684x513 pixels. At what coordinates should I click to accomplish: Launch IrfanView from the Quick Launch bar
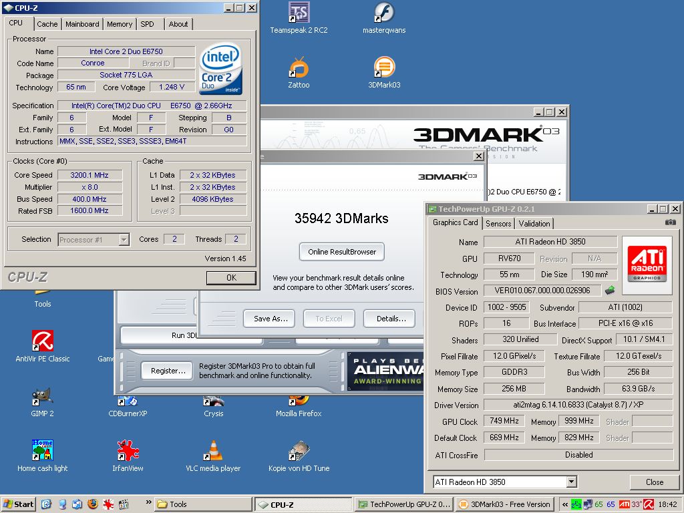coord(108,504)
